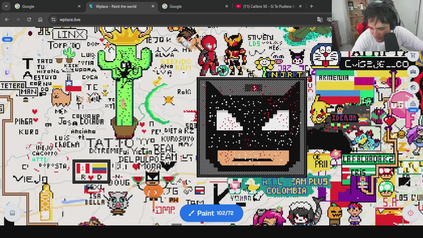Open the browser home page
This screenshot has height=238, width=423.
(40, 20)
